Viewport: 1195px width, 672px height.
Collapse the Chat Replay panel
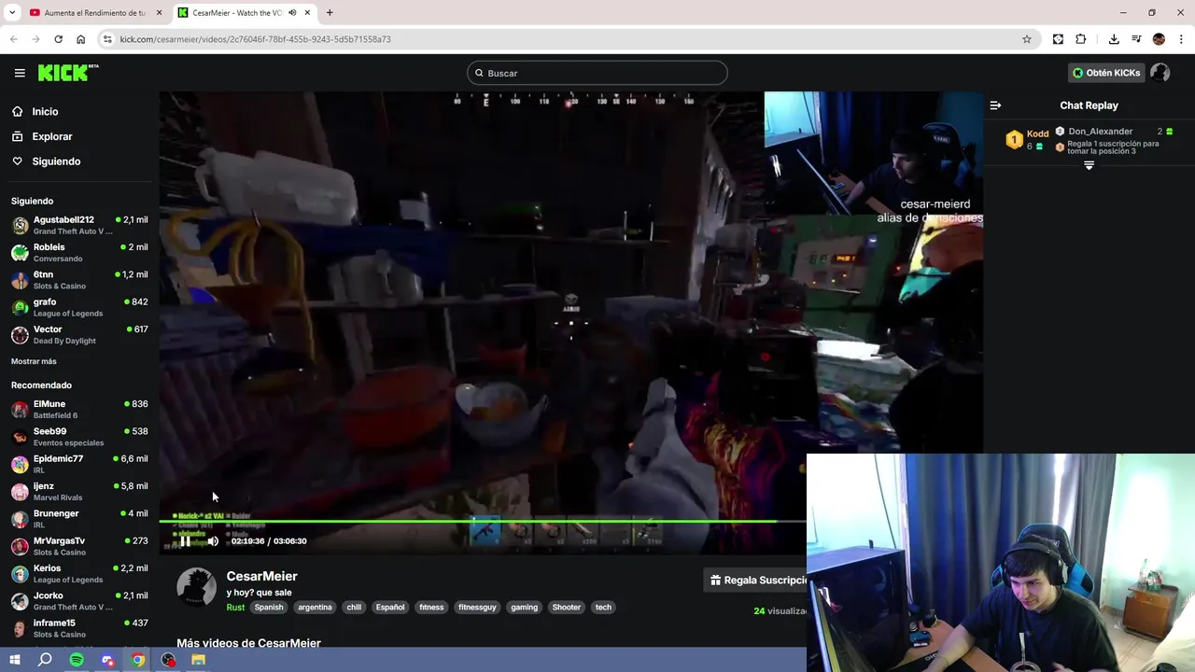click(x=995, y=105)
